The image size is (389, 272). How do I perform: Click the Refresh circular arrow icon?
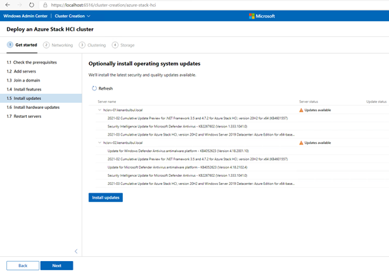pyautogui.click(x=94, y=88)
